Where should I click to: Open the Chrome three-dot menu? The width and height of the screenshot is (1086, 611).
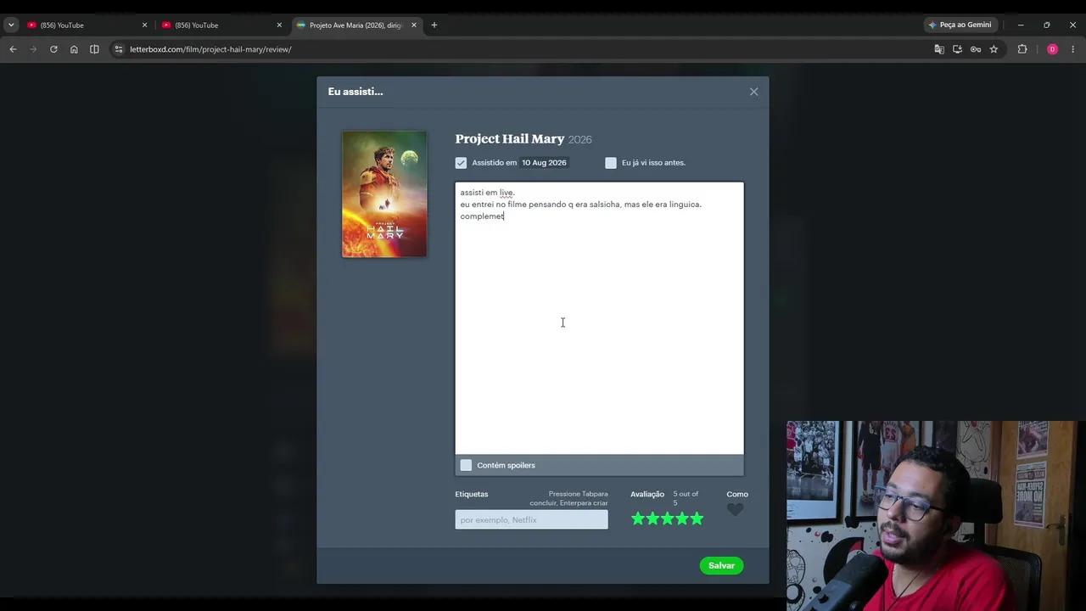(x=1072, y=49)
